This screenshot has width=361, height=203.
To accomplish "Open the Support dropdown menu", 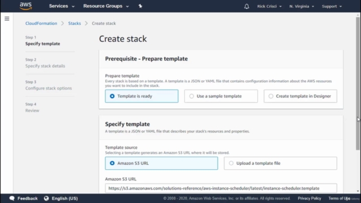I will (x=332, y=6).
